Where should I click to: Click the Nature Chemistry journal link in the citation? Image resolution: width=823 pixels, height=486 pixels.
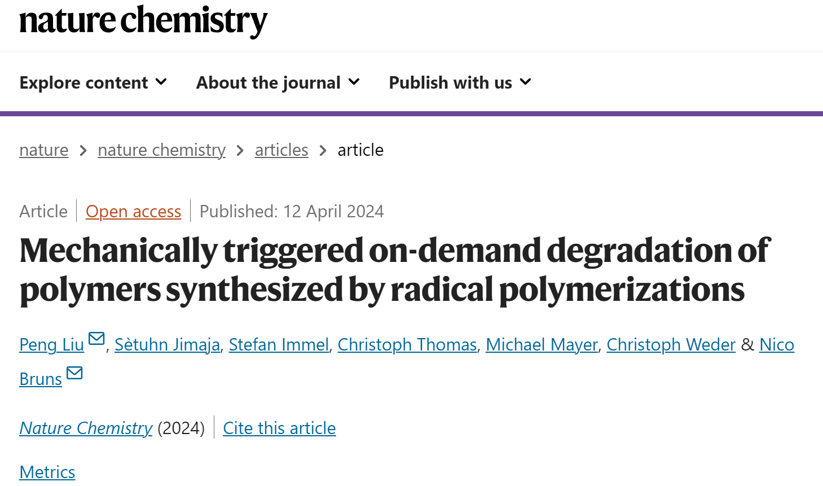tap(86, 428)
